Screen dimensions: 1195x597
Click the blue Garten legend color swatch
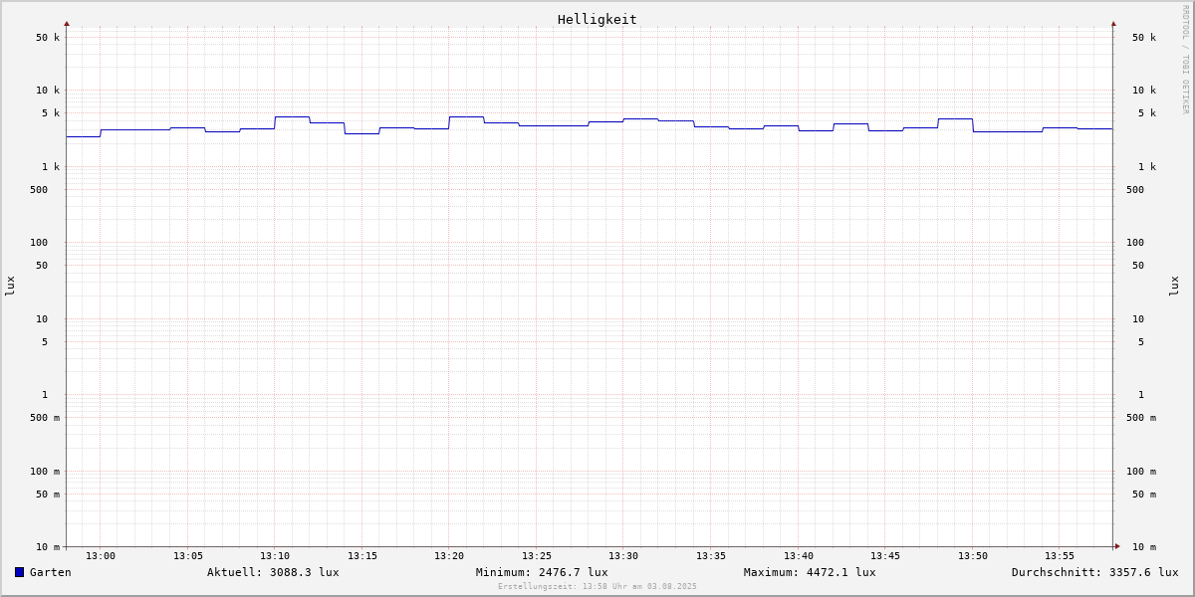coord(19,572)
